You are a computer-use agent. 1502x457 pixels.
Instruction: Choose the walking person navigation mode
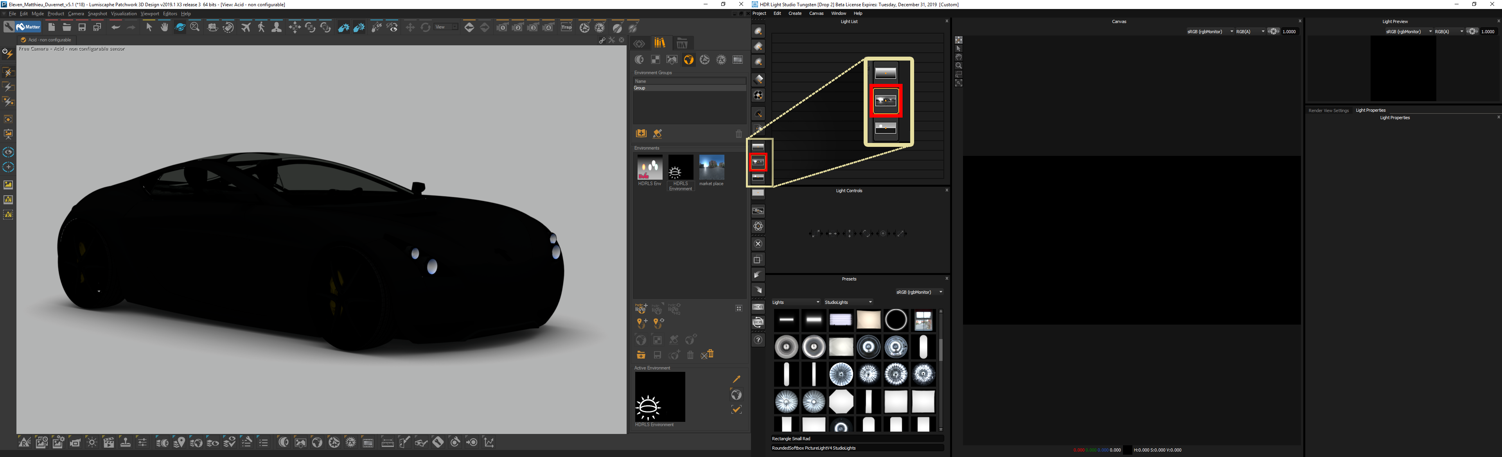pos(261,27)
